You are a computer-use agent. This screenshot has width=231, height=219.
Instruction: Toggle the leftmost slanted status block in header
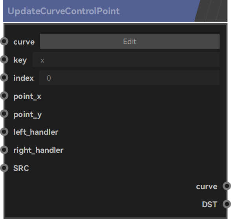203,11
